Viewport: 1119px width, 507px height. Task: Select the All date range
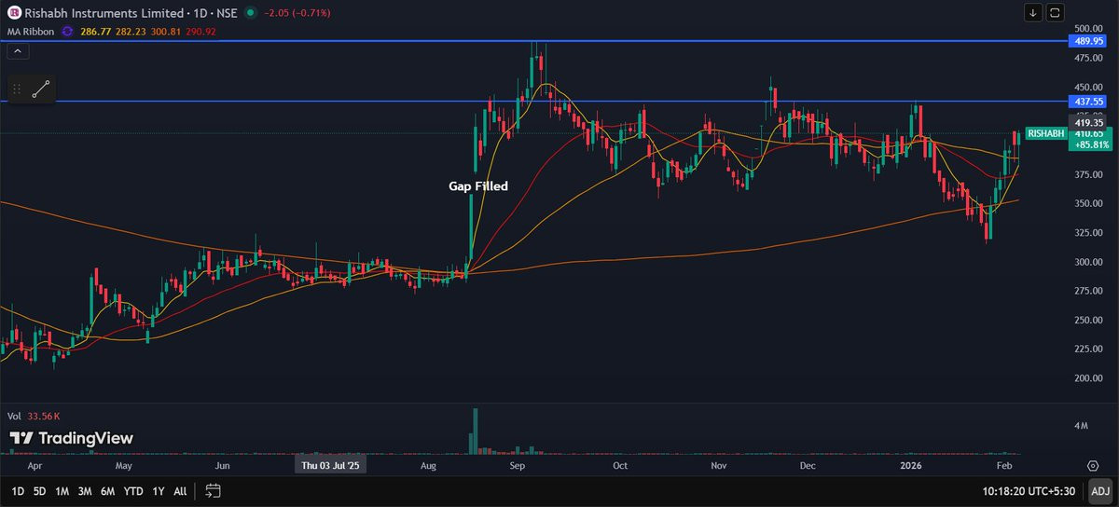(x=180, y=490)
